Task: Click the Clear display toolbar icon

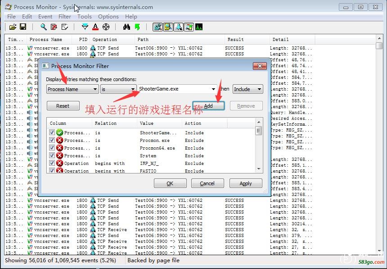Action: pos(65,27)
